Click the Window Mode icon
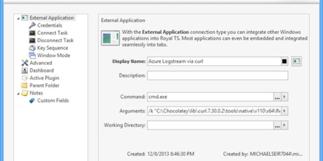 coord(32,56)
